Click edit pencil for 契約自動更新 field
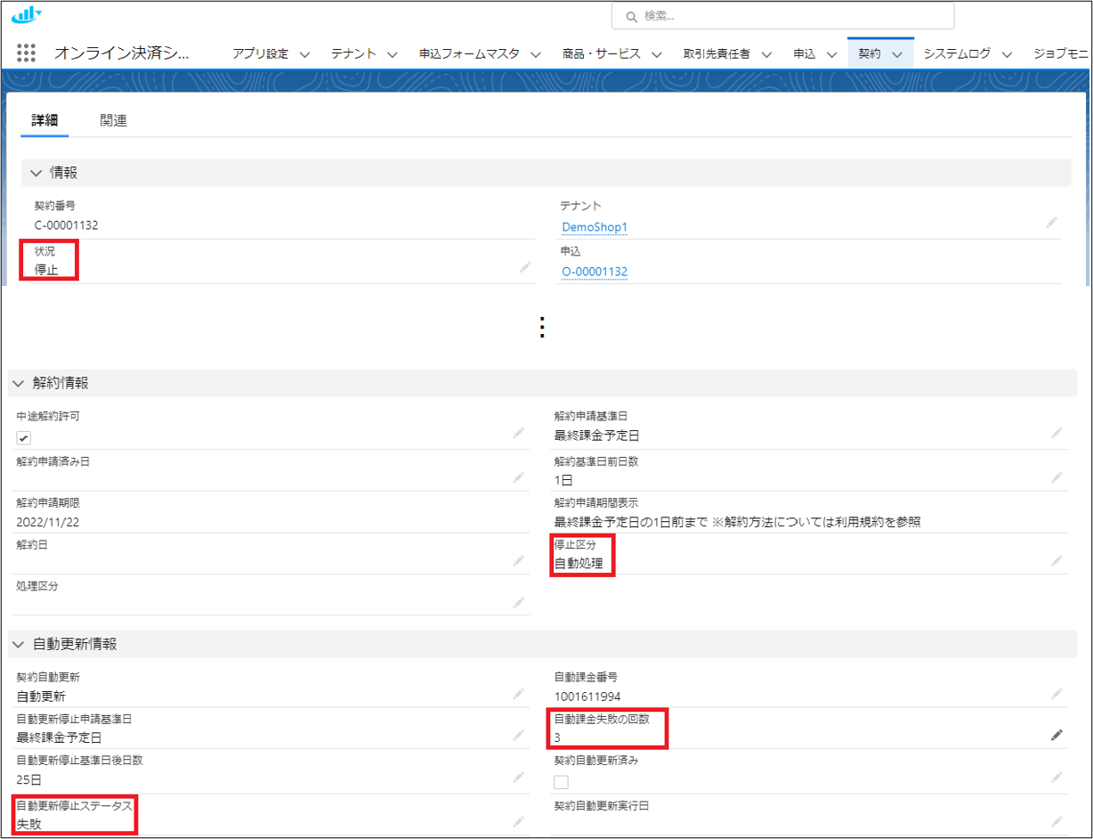1093x839 pixels. click(519, 694)
